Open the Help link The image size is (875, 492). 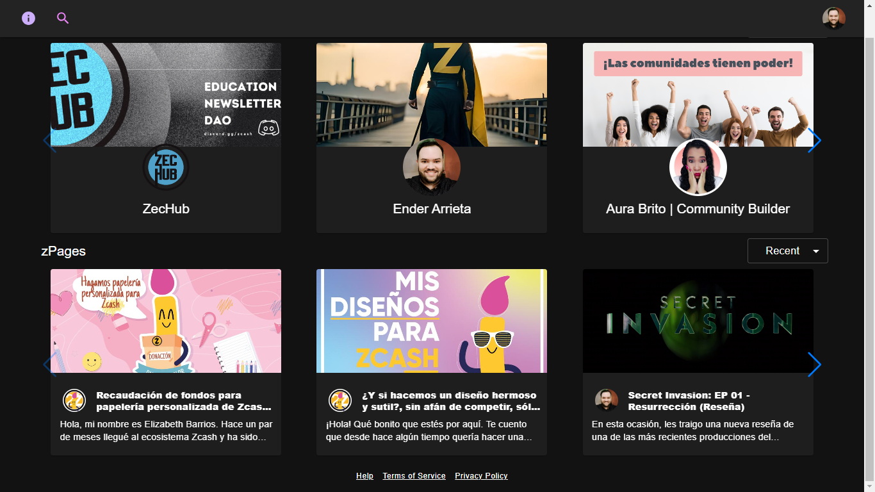[x=364, y=476]
